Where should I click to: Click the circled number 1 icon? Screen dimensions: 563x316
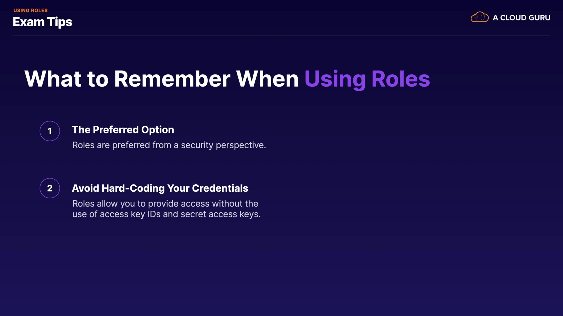click(x=50, y=131)
